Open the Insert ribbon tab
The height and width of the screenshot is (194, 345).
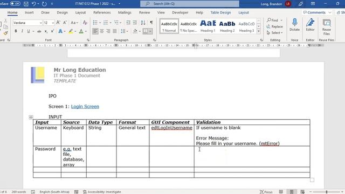tap(29, 12)
